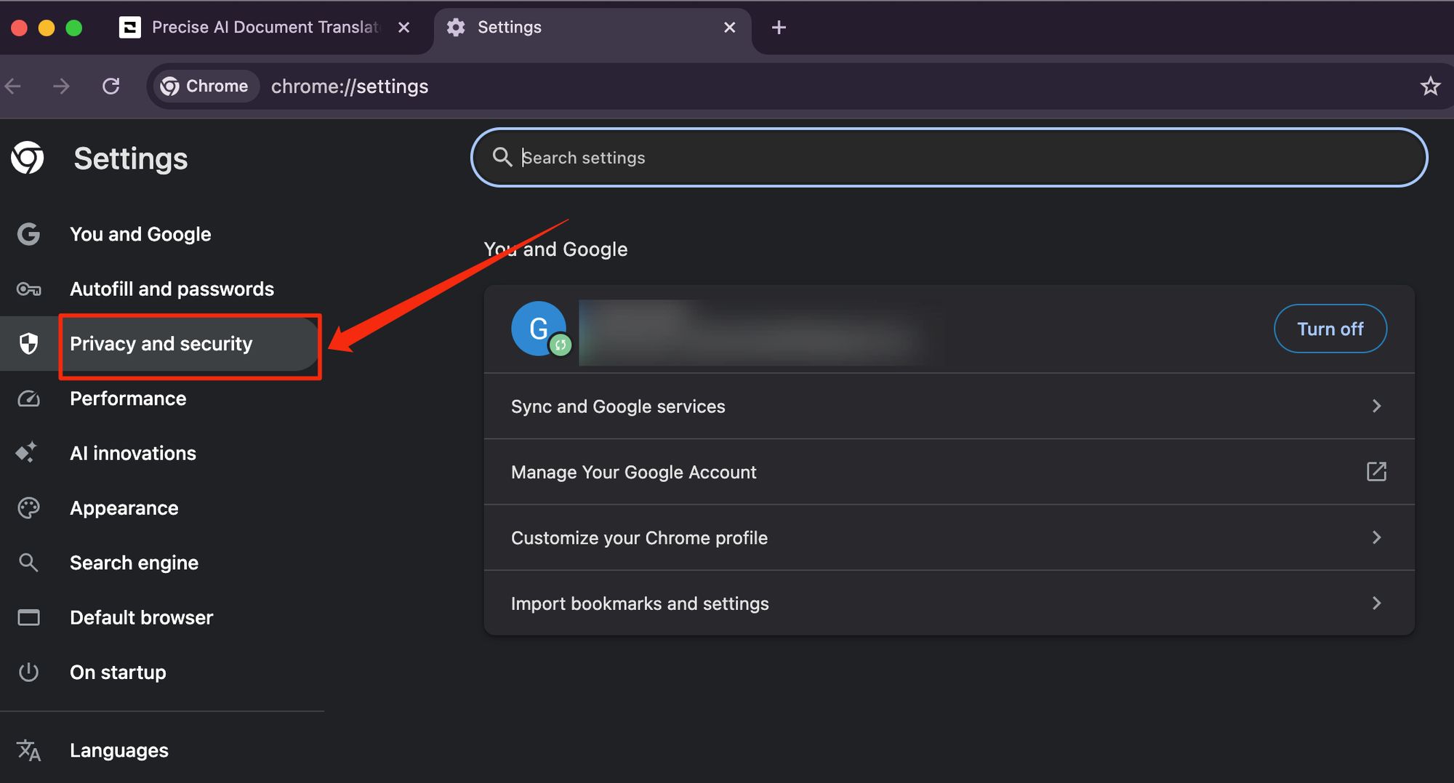This screenshot has height=783, width=1454.
Task: Click the Autofill and passwords key icon
Action: 28,289
